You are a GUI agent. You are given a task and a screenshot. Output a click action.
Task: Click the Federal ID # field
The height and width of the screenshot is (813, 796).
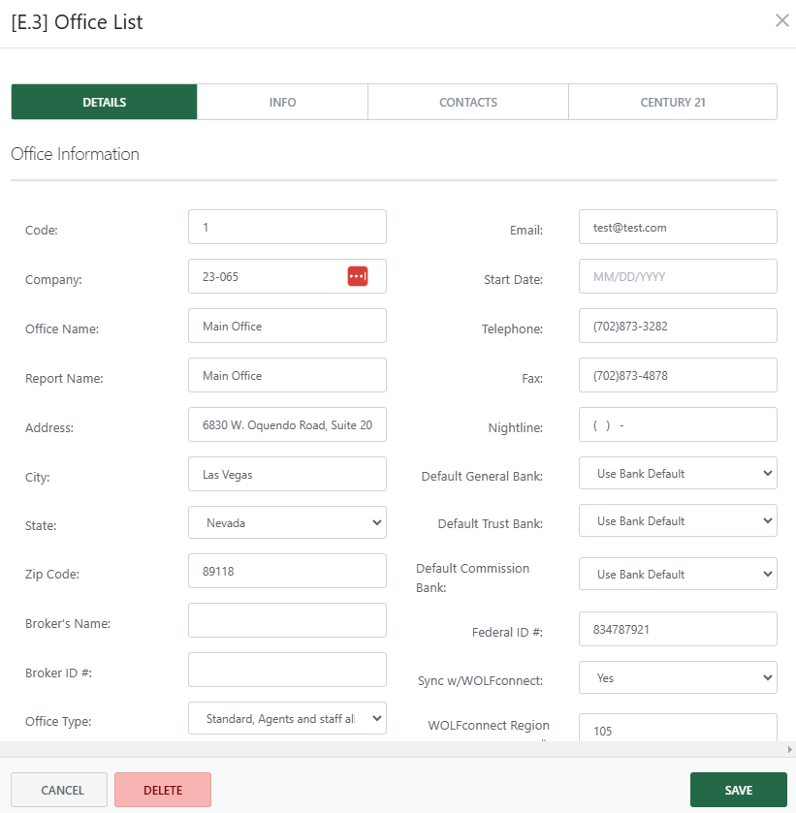tap(677, 629)
